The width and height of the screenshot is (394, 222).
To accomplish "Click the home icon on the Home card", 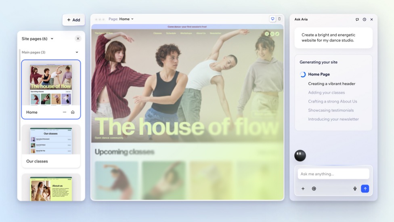I will coord(73,112).
